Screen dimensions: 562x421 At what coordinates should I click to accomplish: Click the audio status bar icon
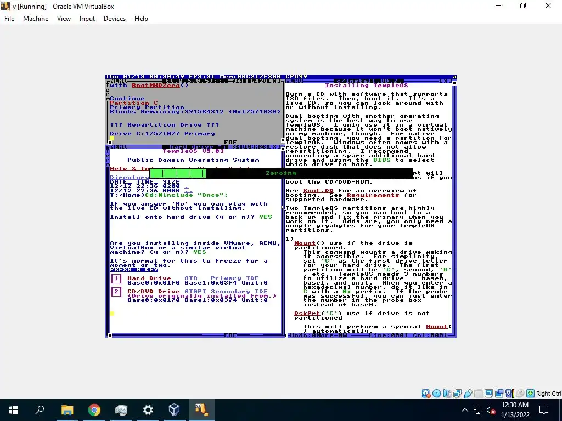click(x=447, y=394)
